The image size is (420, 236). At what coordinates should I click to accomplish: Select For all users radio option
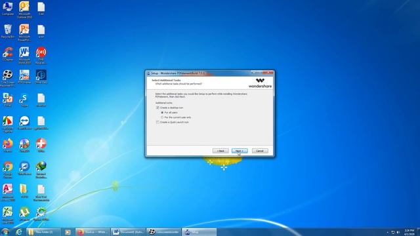click(162, 112)
